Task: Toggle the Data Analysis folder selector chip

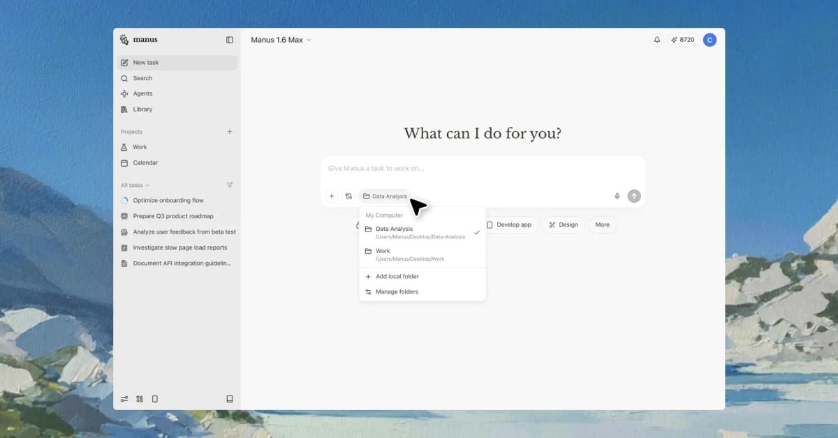Action: (385, 196)
